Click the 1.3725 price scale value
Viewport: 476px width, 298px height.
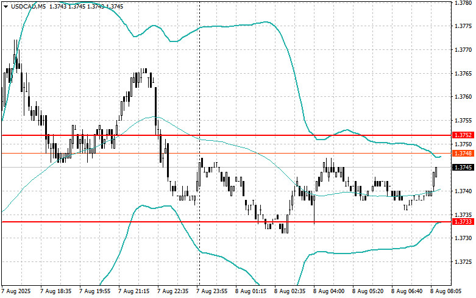(463, 261)
